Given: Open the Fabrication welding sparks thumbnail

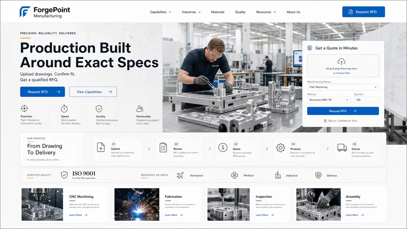Looking at the screenshot, I should pos(137,205).
